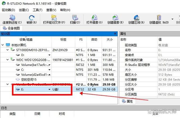Open the dropdown arrow on E: row
The image size is (180, 118).
point(49,89)
